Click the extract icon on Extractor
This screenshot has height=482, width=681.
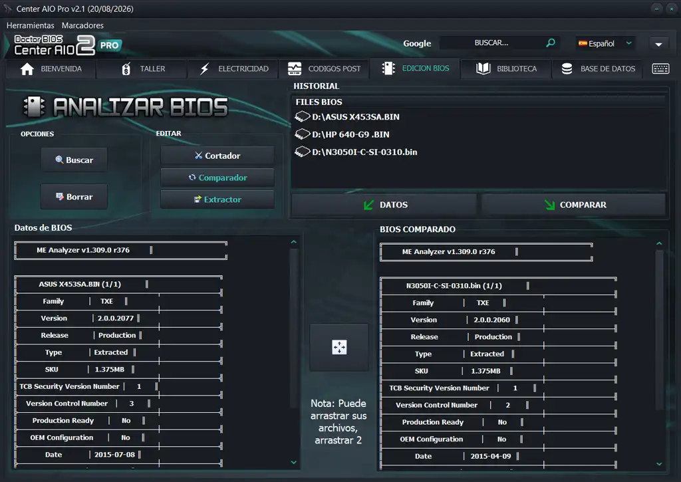click(198, 199)
